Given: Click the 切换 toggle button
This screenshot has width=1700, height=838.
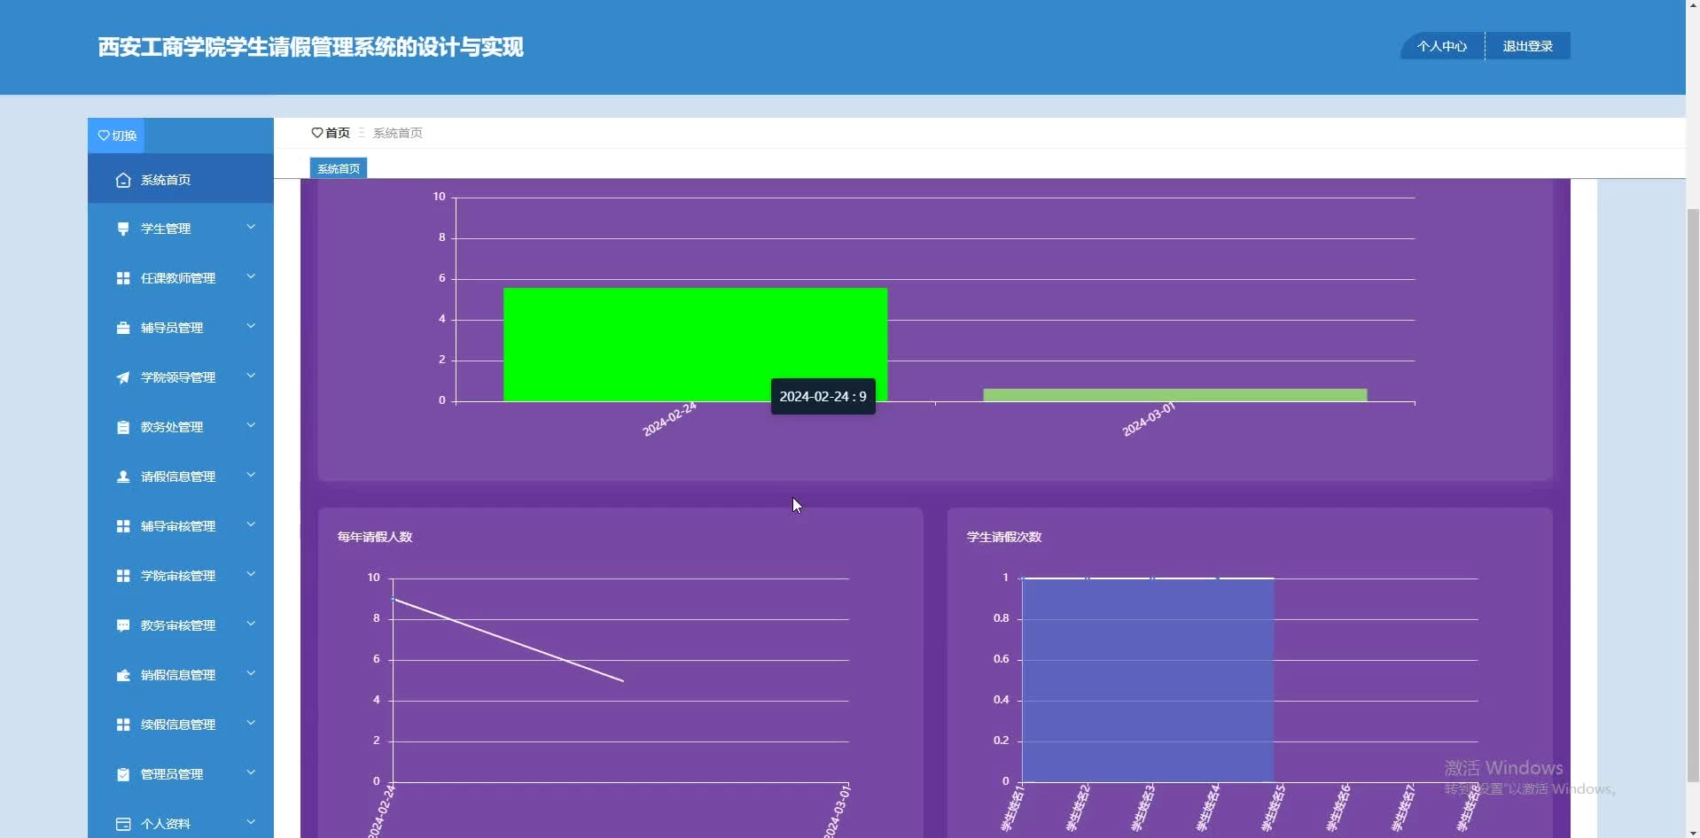Looking at the screenshot, I should click(x=116, y=136).
